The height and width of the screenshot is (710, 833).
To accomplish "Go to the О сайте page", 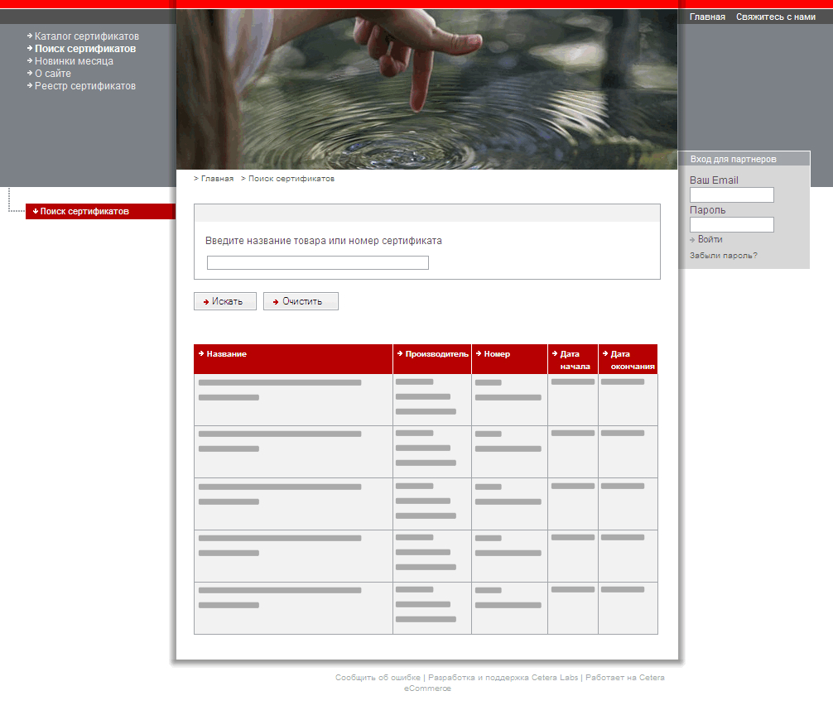I will coord(52,74).
